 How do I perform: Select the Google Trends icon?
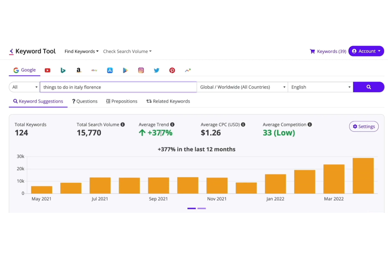pos(188,70)
